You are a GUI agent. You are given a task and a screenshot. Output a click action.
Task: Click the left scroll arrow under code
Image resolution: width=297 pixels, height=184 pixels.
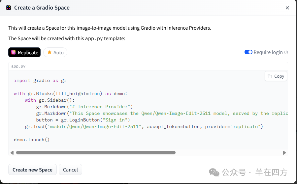tap(12, 153)
